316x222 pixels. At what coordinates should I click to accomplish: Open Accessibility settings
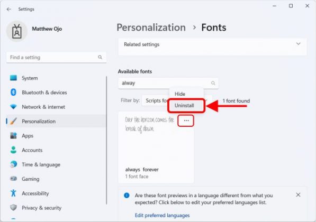pyautogui.click(x=56, y=193)
